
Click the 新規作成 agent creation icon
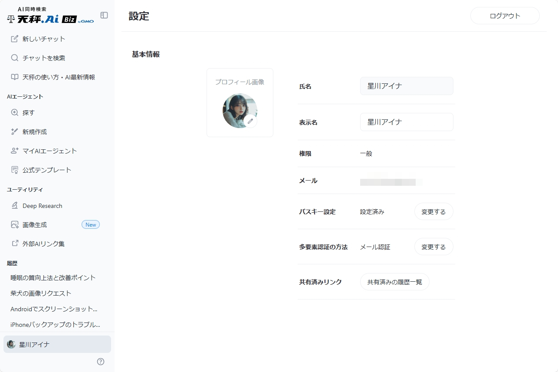point(15,132)
